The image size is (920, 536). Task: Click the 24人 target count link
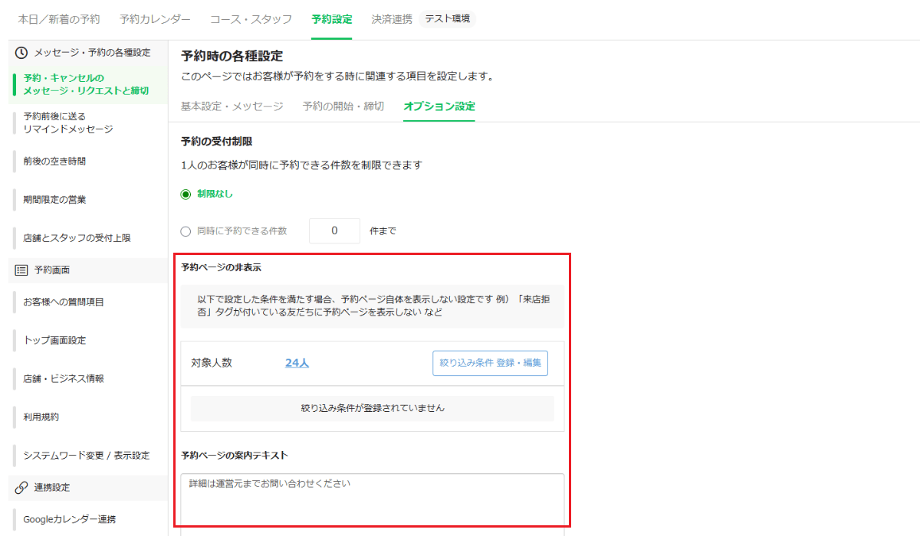(297, 363)
